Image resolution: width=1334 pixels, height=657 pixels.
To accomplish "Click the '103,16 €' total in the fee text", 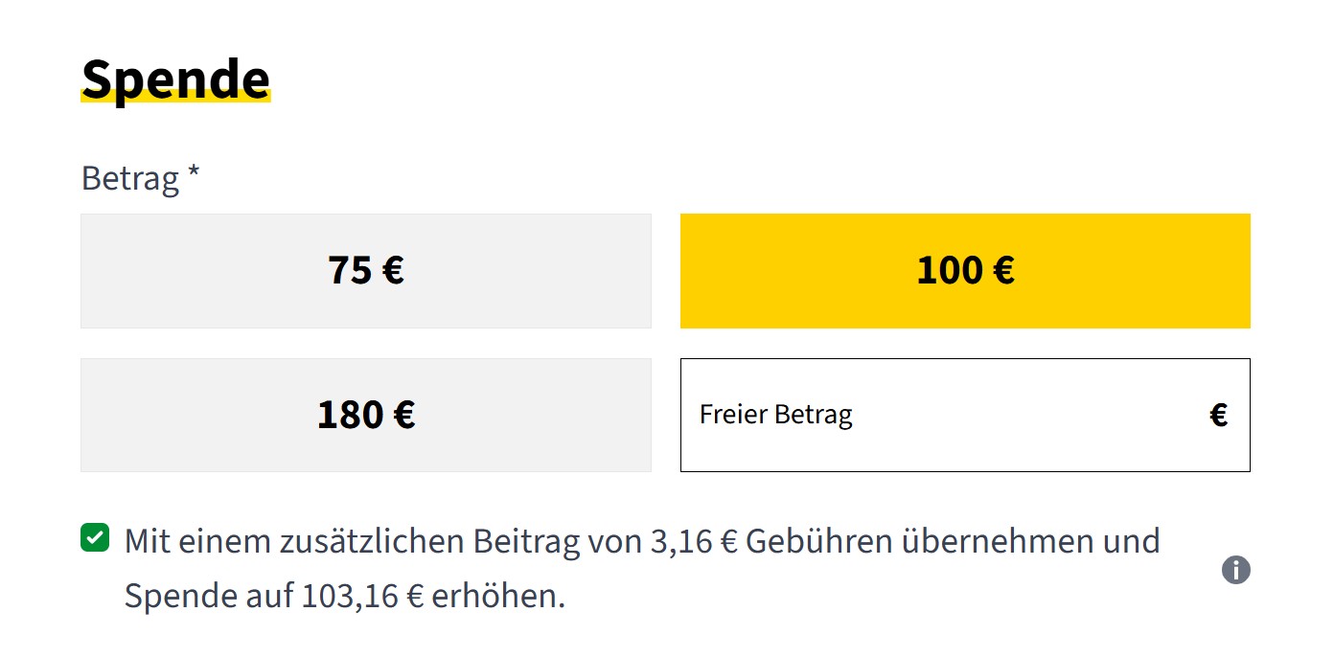I will click(x=362, y=597).
